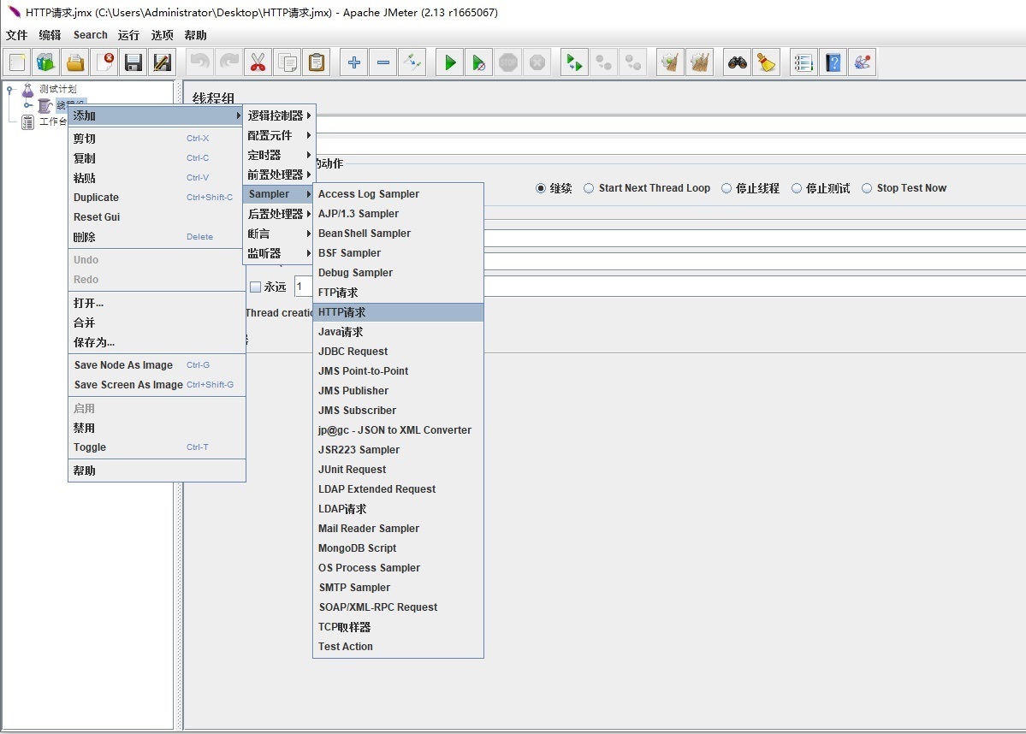This screenshot has height=734, width=1026.
Task: Click the rightmost toolbar icon
Action: [863, 62]
